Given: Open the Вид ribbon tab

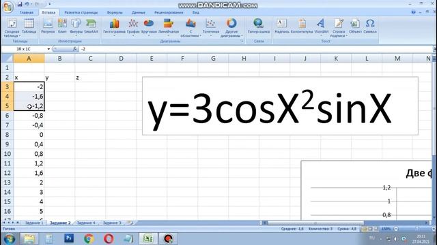Looking at the screenshot, I should 196,12.
